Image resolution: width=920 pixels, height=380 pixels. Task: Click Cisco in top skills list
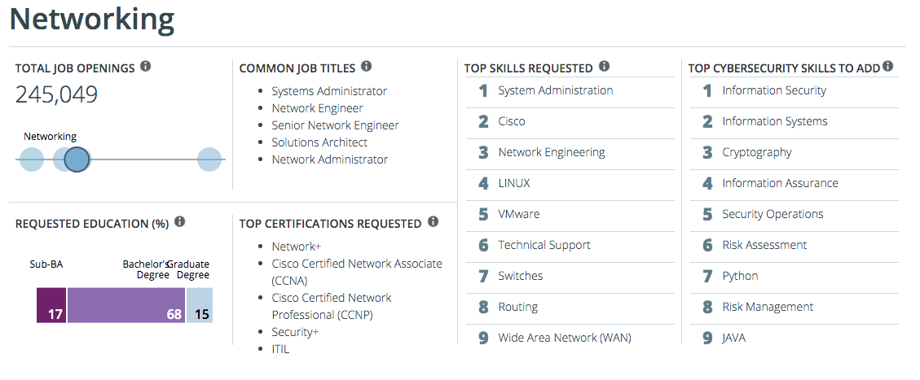512,121
